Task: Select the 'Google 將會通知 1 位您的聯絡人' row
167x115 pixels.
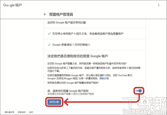Action: point(95,45)
